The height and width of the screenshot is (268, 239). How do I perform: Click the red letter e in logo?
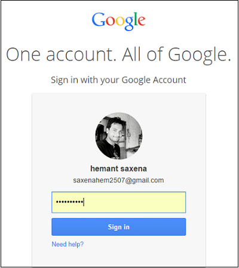click(142, 22)
